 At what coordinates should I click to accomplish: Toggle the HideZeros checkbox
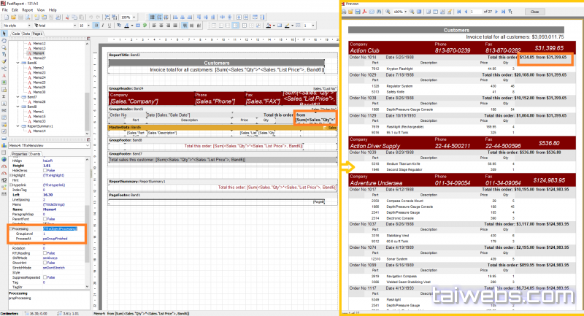tap(45, 170)
